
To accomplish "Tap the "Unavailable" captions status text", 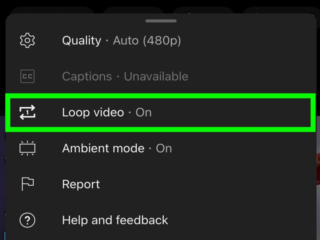I will coord(156,76).
